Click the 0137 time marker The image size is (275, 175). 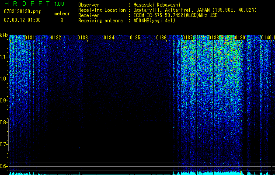coord(188,38)
